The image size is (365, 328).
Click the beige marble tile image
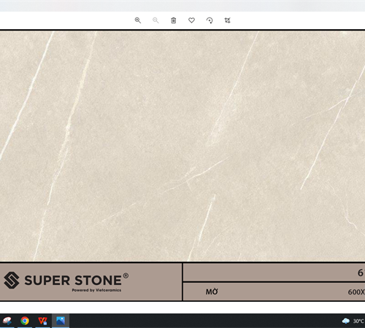click(182, 146)
